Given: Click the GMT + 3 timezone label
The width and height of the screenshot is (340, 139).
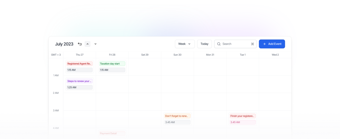Looking at the screenshot, I should pyautogui.click(x=56, y=55).
